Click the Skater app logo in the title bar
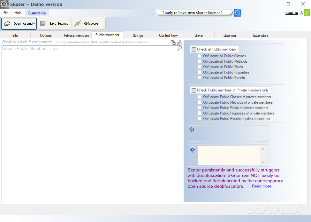 (x=4, y=4)
